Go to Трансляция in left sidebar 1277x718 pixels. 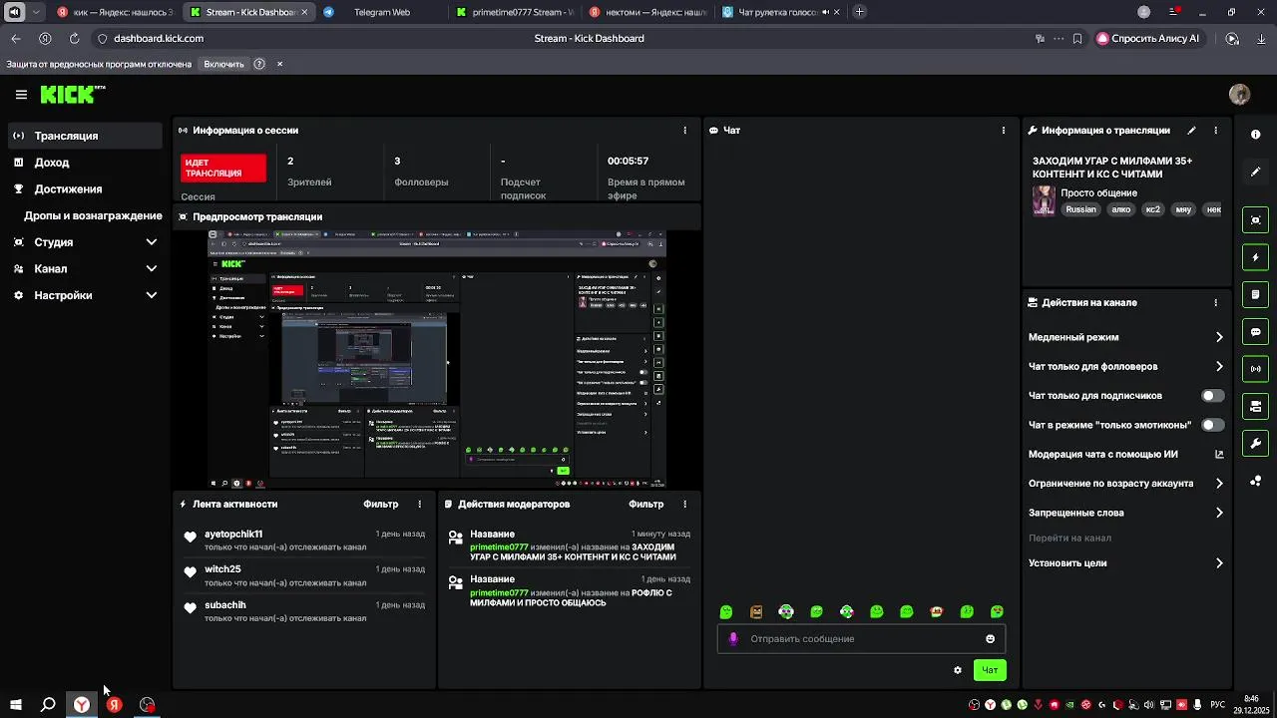point(85,136)
